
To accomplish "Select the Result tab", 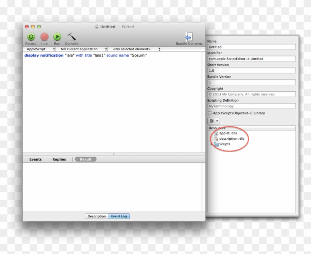I will [86, 159].
